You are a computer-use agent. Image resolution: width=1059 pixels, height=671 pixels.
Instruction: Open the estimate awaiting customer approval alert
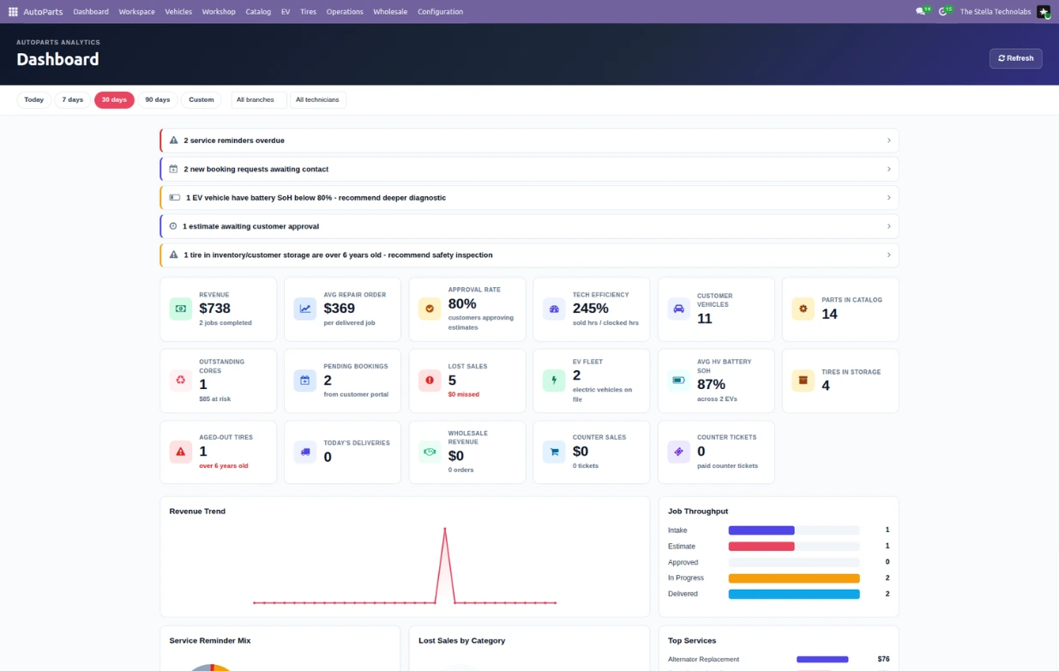[x=530, y=226]
